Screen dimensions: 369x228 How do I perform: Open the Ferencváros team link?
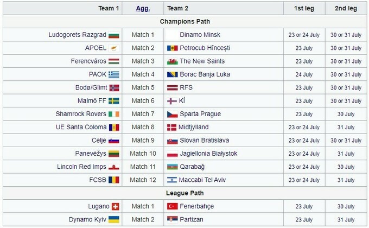coord(88,61)
